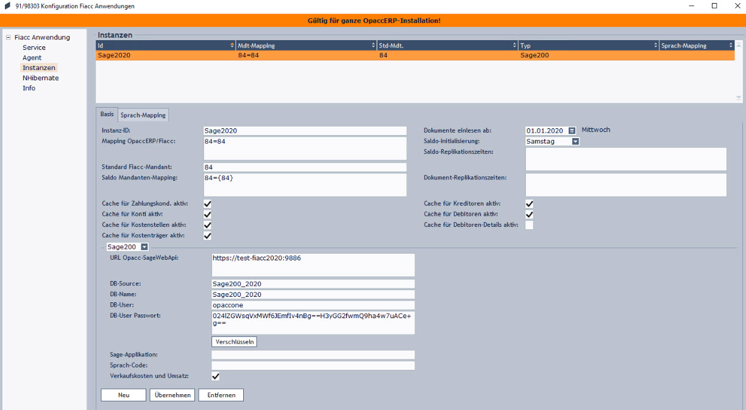Click the Entfernen button
This screenshot has height=410, width=746.
coord(221,395)
